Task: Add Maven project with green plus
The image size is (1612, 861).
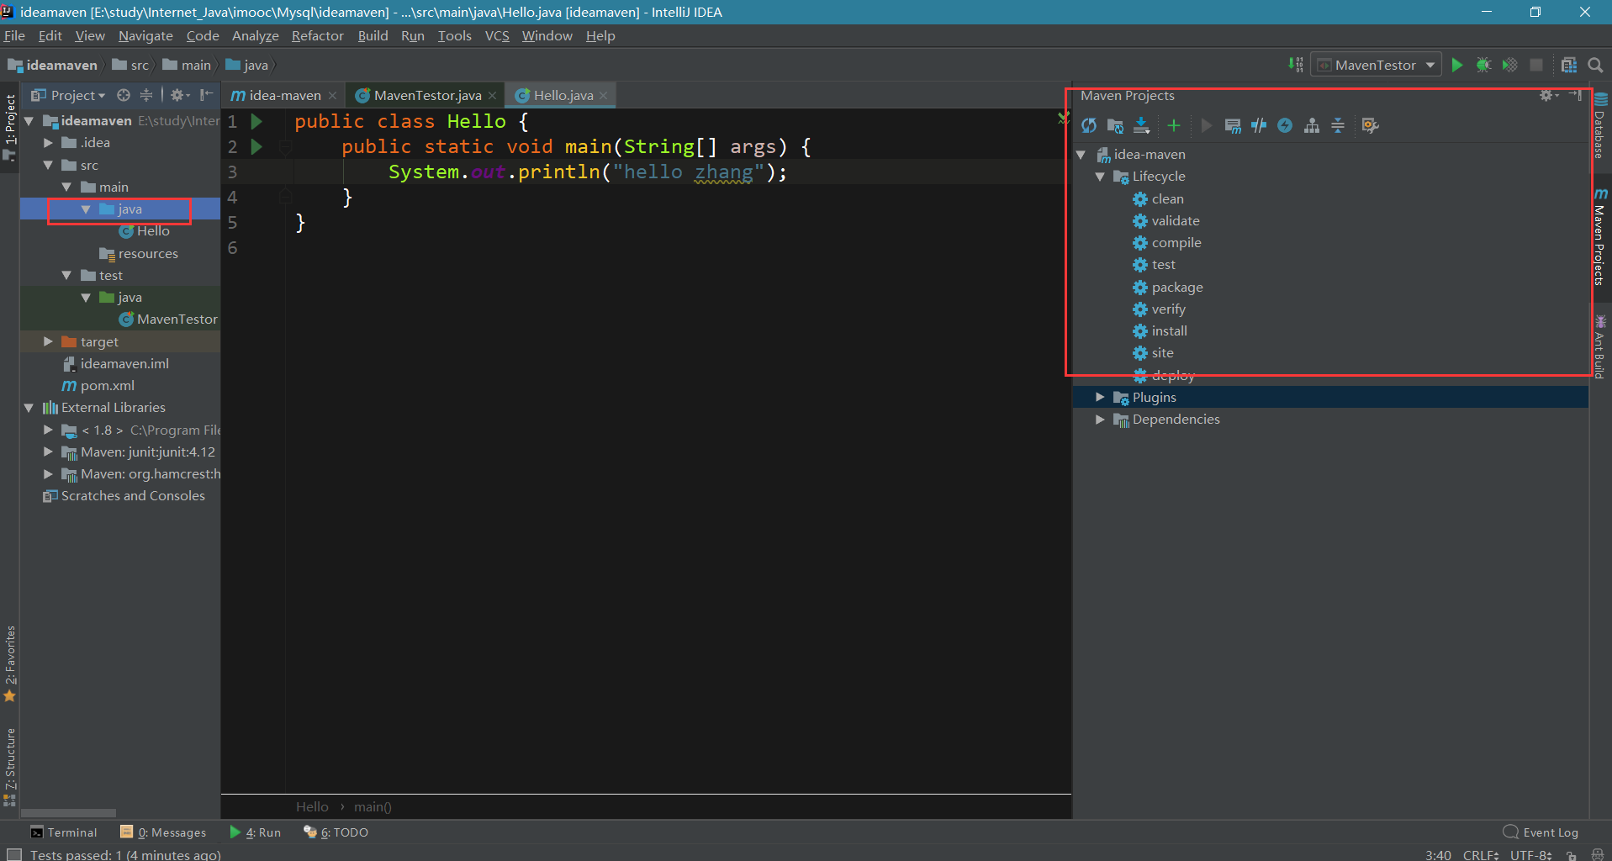Action: coord(1174,126)
